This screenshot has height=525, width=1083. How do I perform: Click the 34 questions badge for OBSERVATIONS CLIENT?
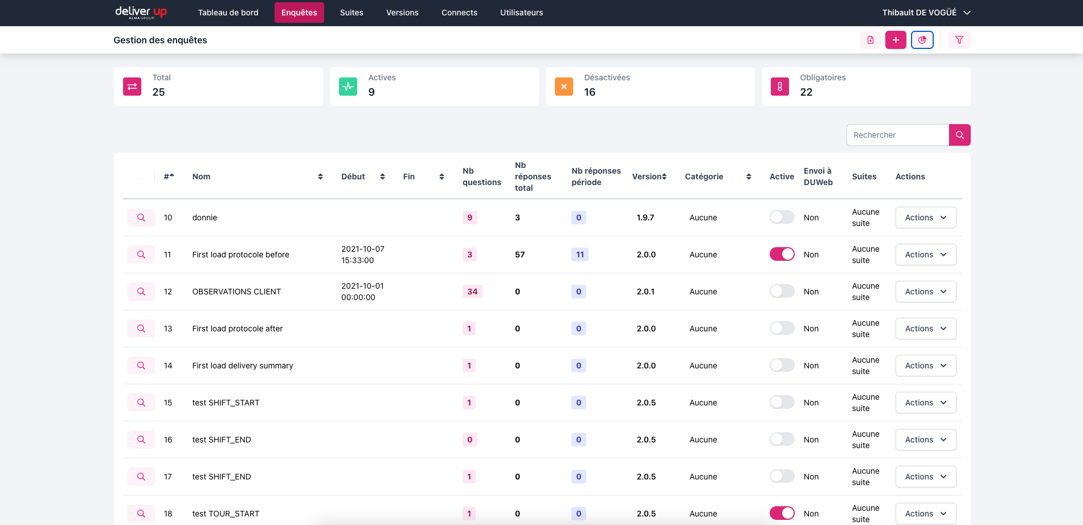click(x=472, y=292)
